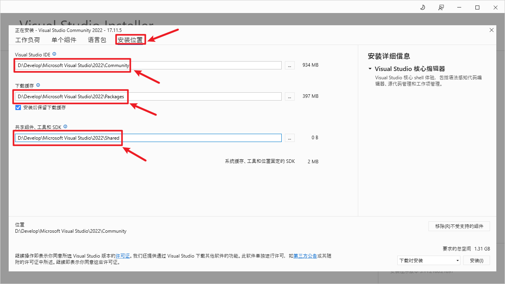The image size is (505, 284).
Task: Switch to the 工作负荷 tab
Action: coord(28,40)
